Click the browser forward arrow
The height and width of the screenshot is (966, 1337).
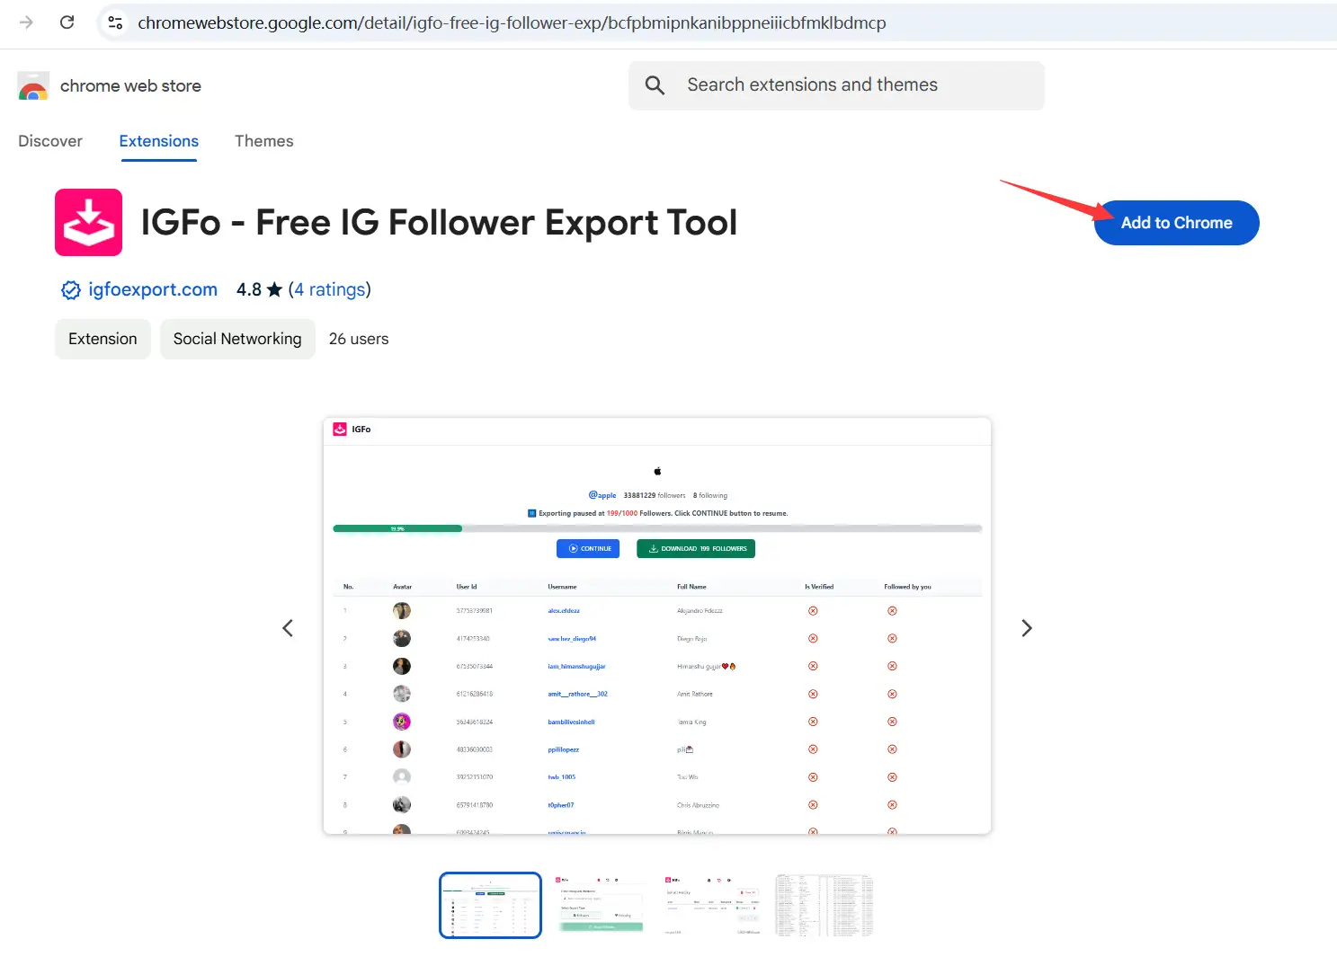click(x=26, y=22)
